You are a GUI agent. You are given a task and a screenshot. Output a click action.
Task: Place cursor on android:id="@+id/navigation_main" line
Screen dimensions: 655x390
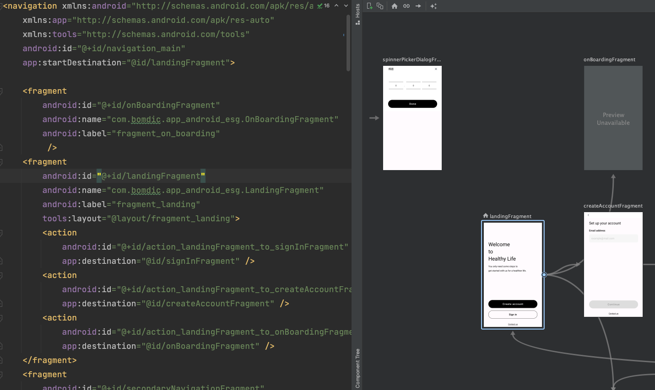[104, 48]
